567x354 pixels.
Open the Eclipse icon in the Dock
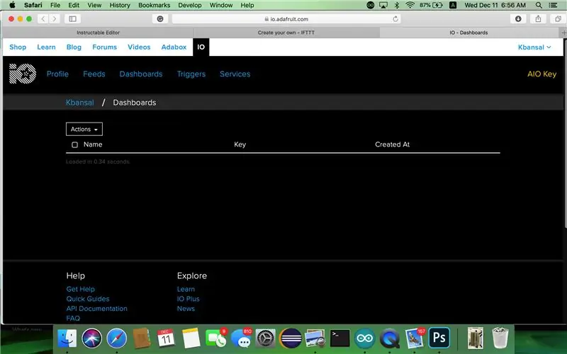[291, 339]
